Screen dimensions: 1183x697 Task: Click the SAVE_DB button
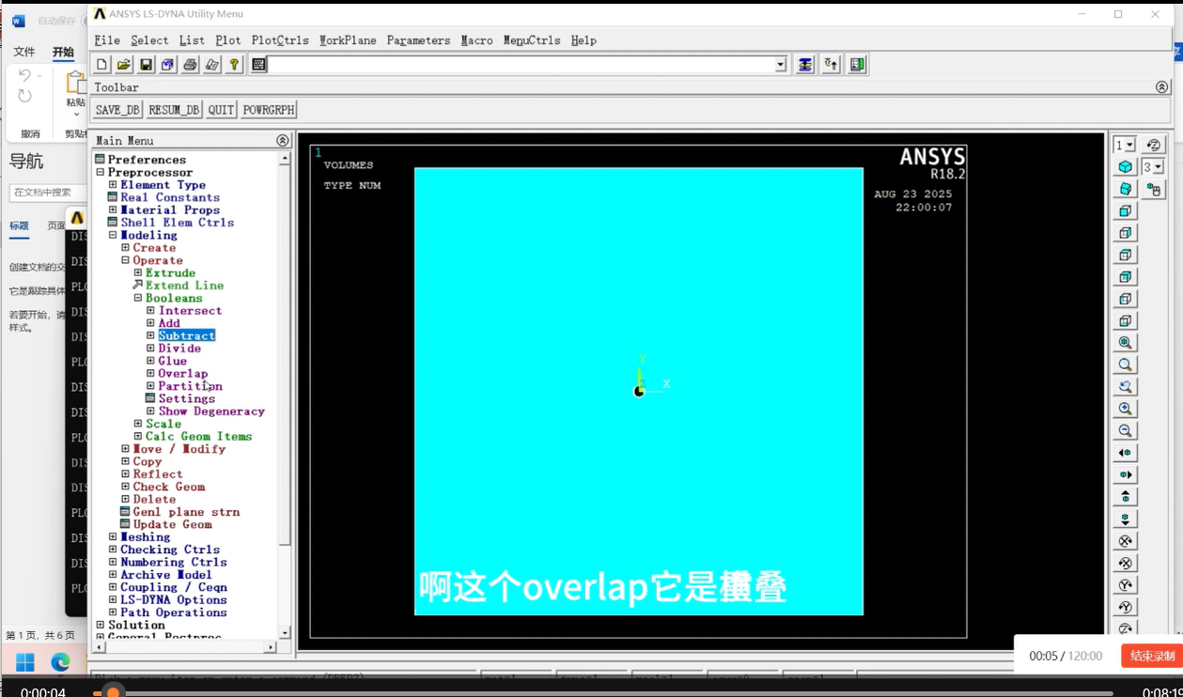117,110
